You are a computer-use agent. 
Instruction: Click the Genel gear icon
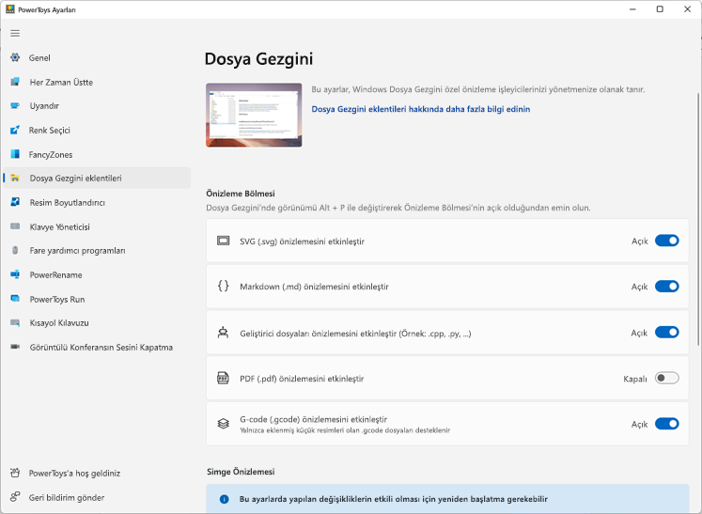(15, 57)
